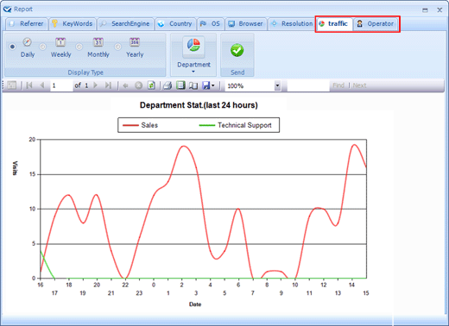Click the Department pie chart icon
This screenshot has width=449, height=326.
coord(193,46)
